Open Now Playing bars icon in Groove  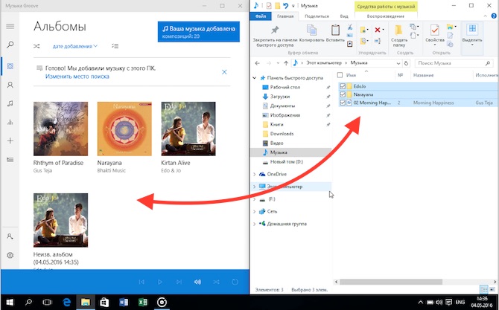click(x=10, y=122)
